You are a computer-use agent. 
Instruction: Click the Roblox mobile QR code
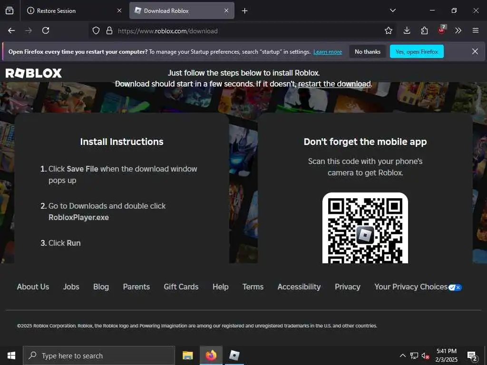(365, 228)
